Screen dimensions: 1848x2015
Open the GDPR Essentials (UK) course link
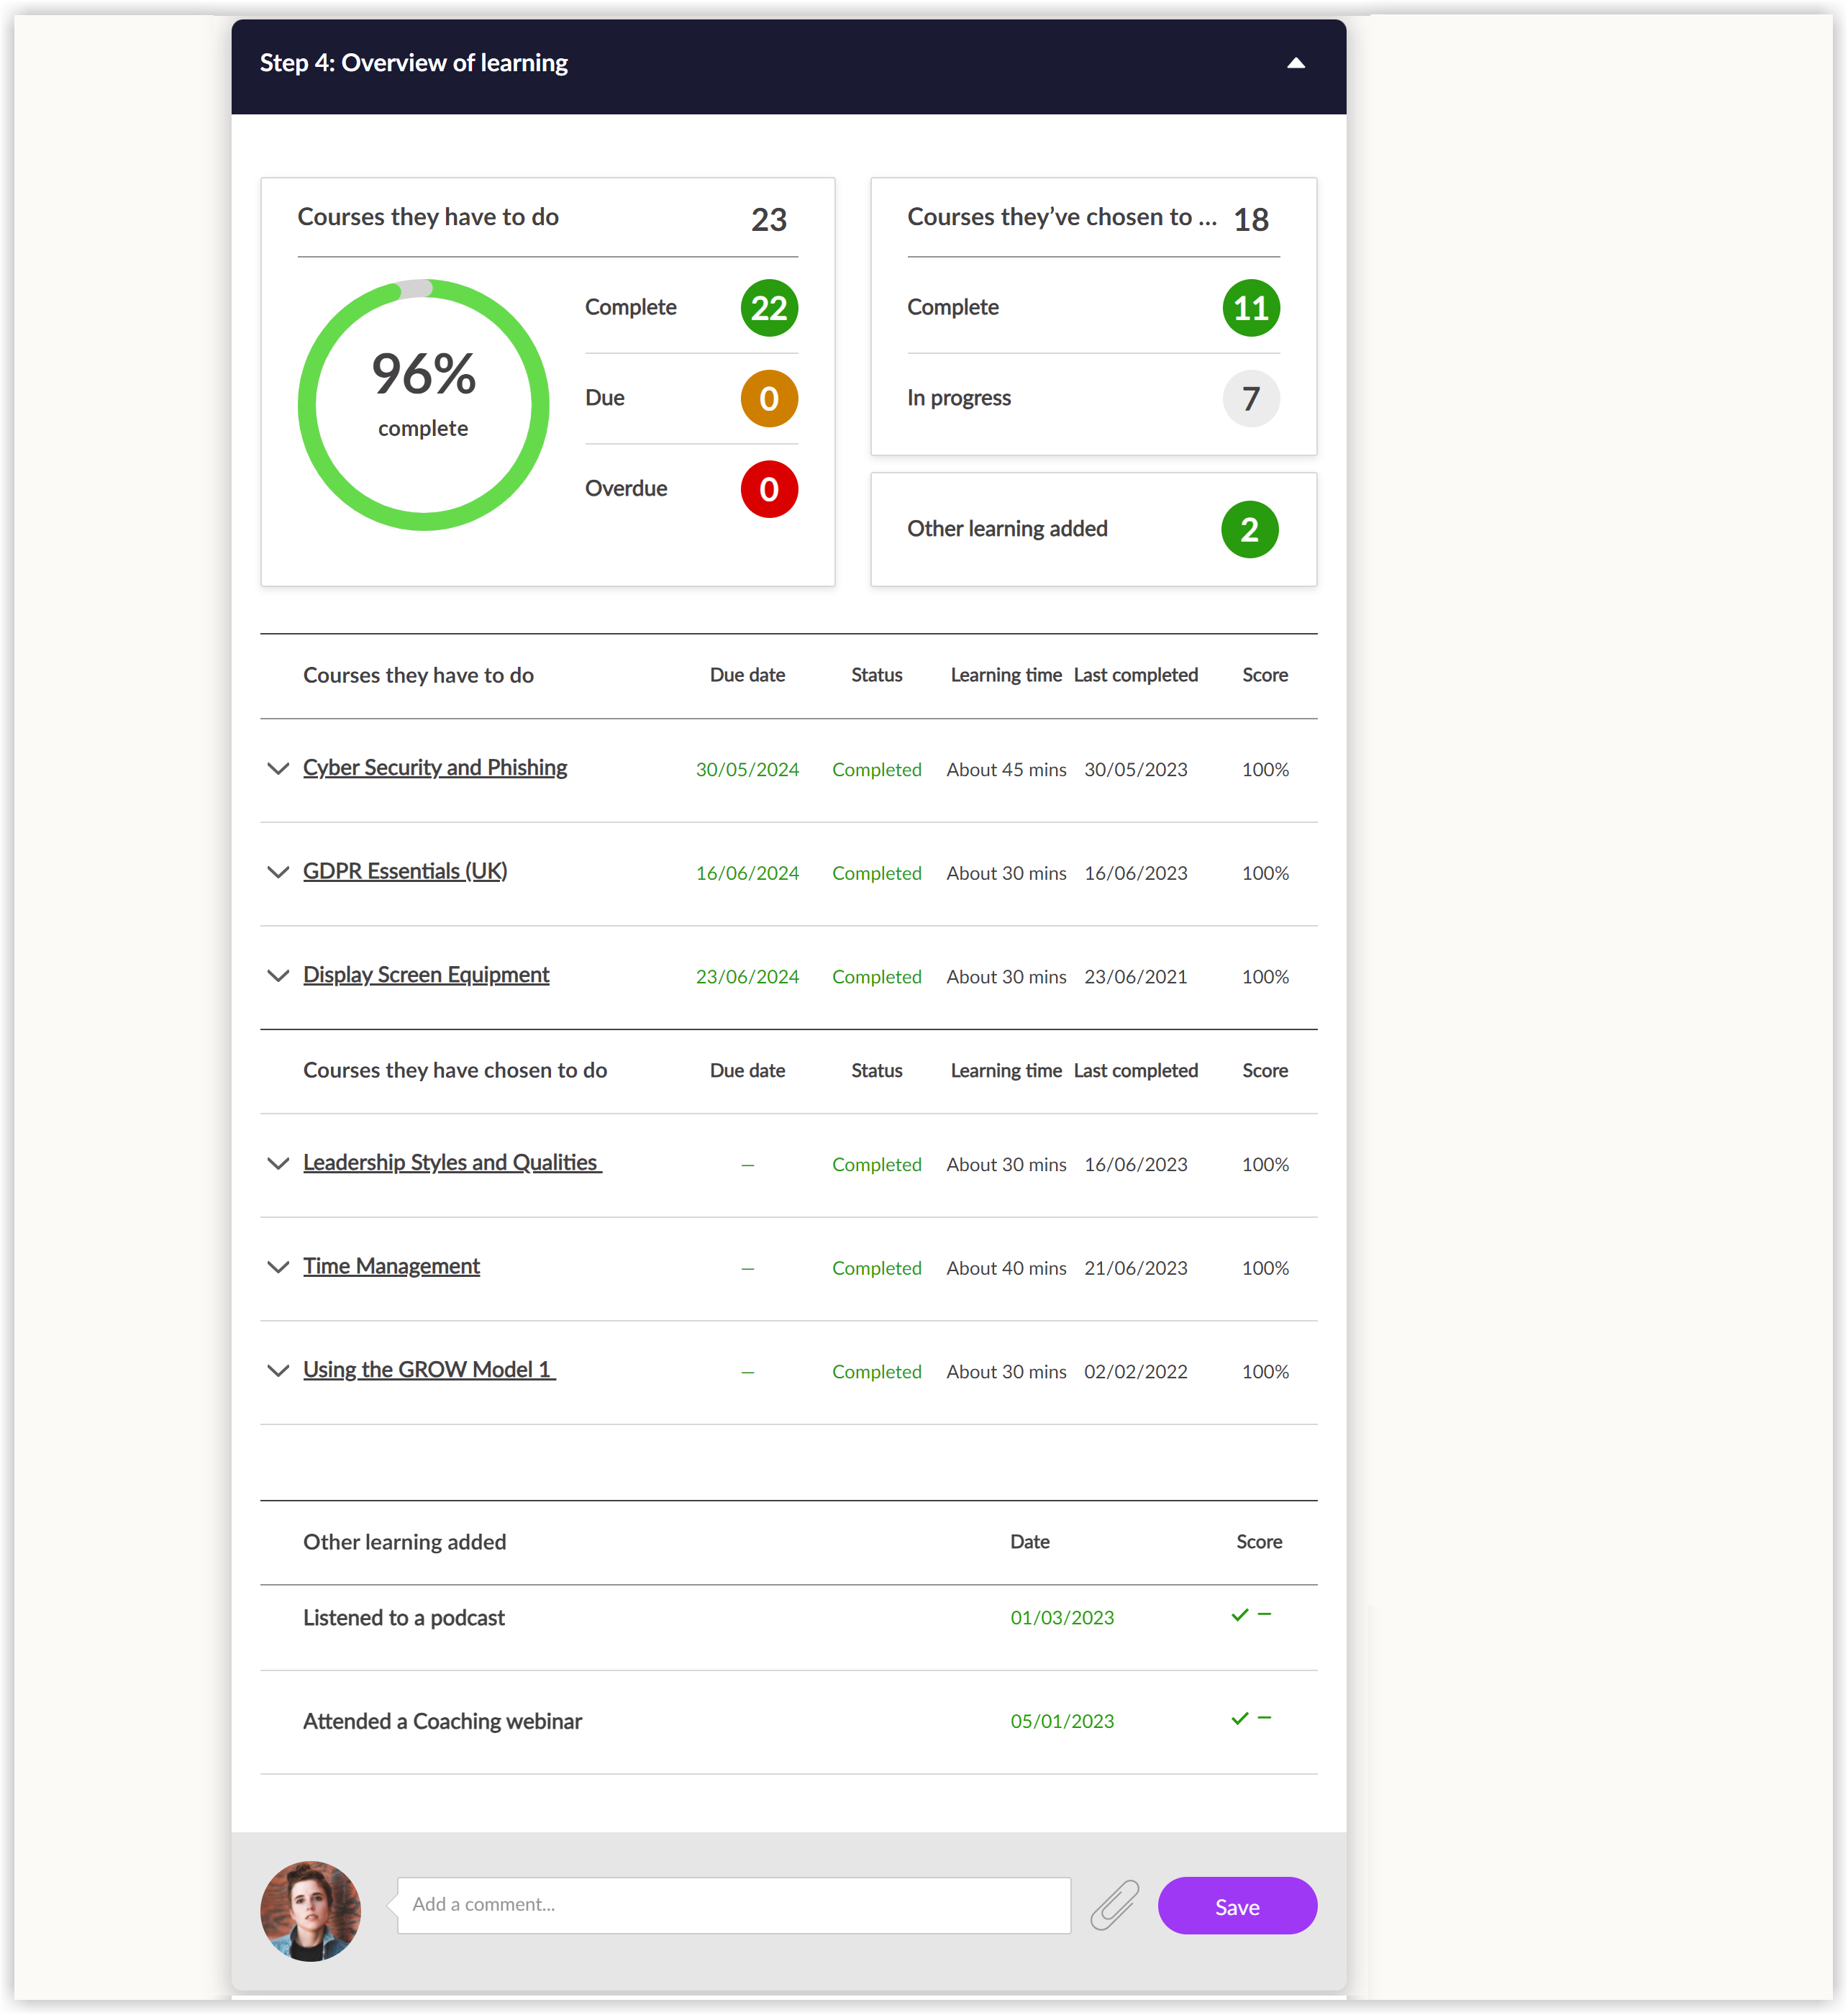pos(405,871)
